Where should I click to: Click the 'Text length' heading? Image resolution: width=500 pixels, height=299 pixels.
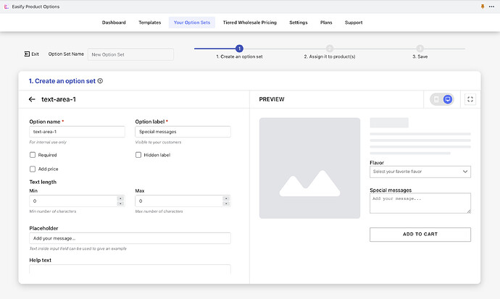point(43,182)
